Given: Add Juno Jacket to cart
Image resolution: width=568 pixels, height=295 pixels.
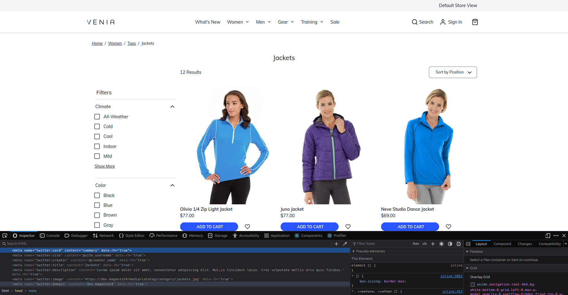Looking at the screenshot, I should (309, 227).
